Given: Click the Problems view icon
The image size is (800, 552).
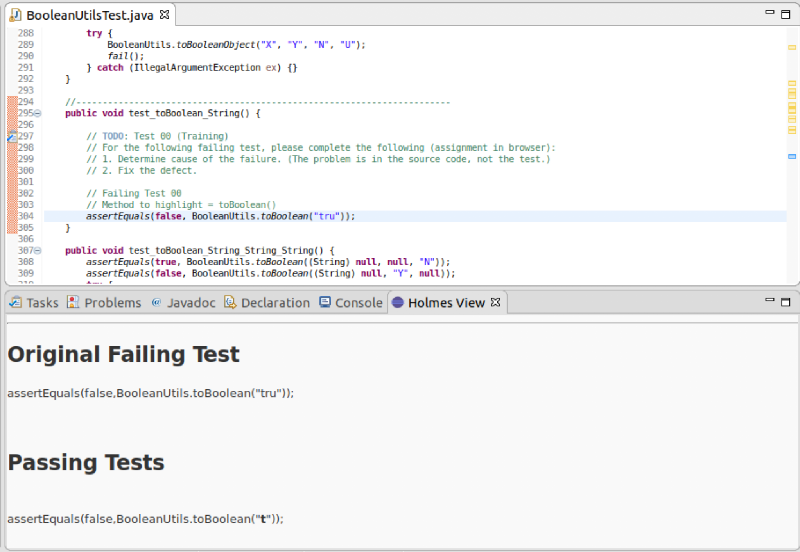Looking at the screenshot, I should (x=73, y=302).
